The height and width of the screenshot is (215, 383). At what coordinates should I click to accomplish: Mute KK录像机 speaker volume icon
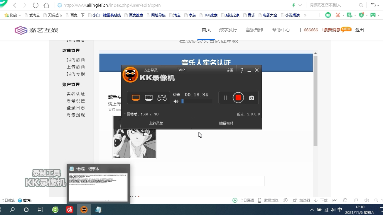[x=176, y=101]
